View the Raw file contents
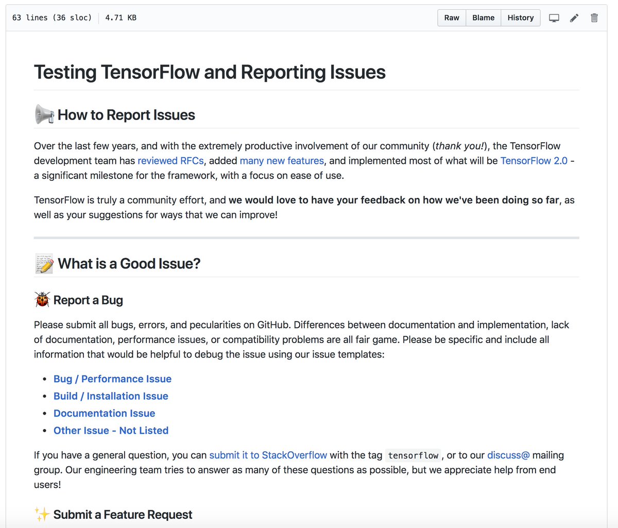The height and width of the screenshot is (528, 618). point(452,18)
